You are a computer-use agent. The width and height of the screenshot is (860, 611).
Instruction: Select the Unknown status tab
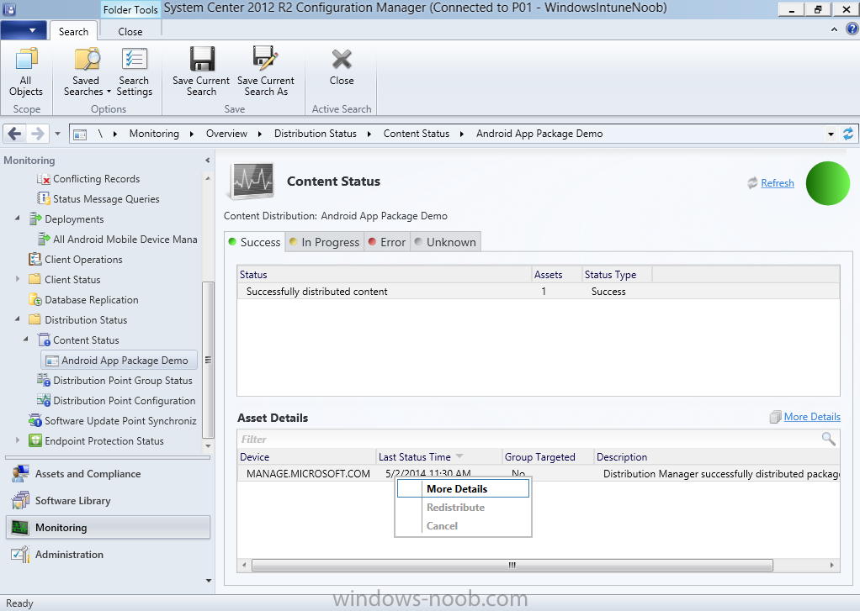[445, 242]
